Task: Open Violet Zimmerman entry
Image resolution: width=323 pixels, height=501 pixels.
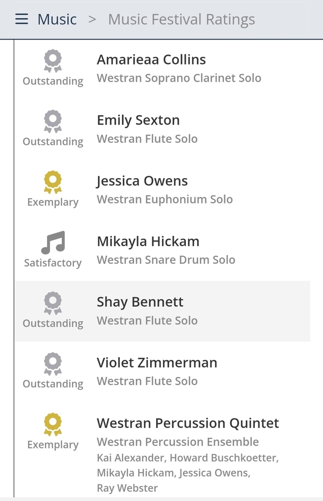Action: tap(162, 372)
